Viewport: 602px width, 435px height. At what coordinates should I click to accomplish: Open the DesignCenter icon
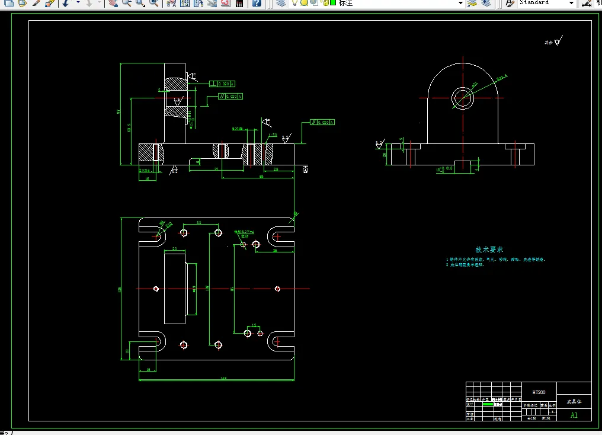pos(185,3)
